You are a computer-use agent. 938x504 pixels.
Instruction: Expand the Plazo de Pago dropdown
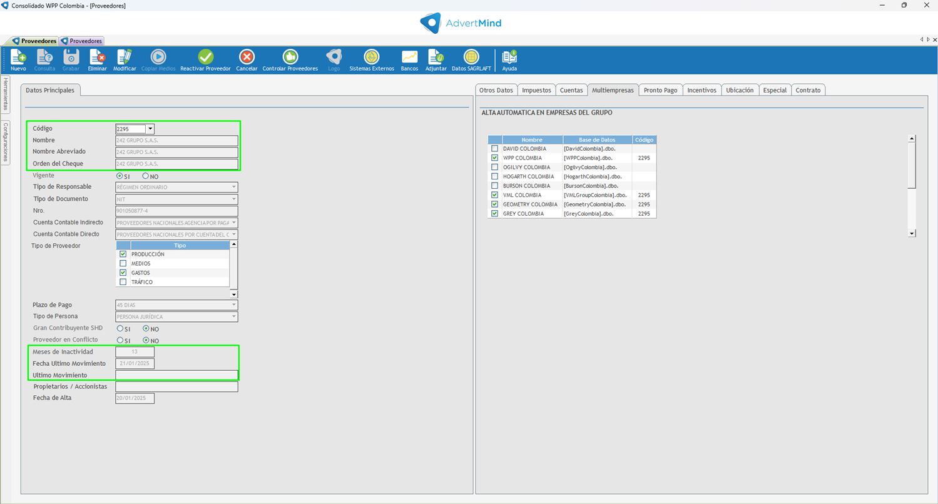pos(234,305)
